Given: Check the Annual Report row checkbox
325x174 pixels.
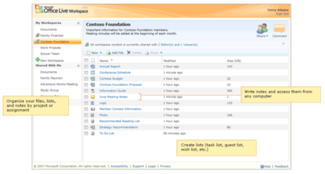Looking at the screenshot, I should 86,67.
